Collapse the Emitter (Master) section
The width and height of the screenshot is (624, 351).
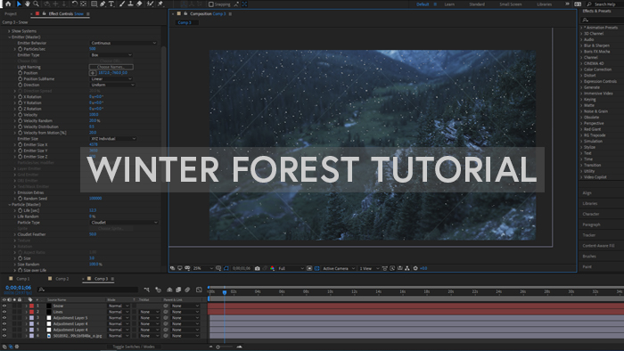pos(10,37)
